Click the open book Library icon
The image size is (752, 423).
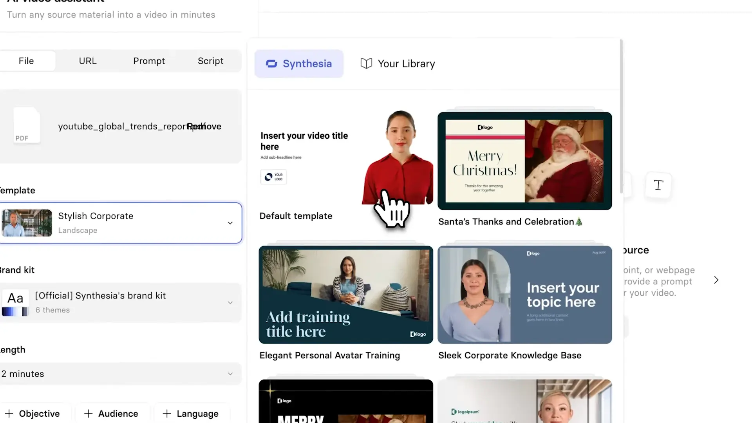coord(366,63)
